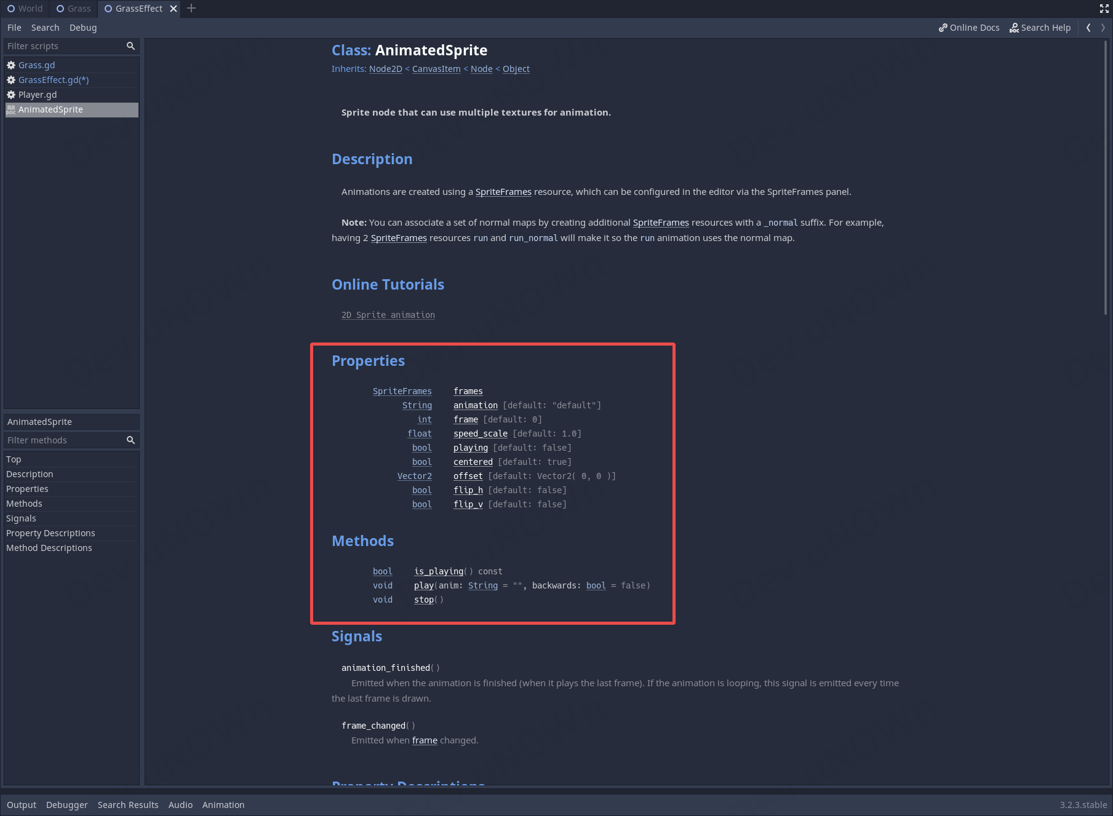Click the is_playing method link

coord(439,571)
